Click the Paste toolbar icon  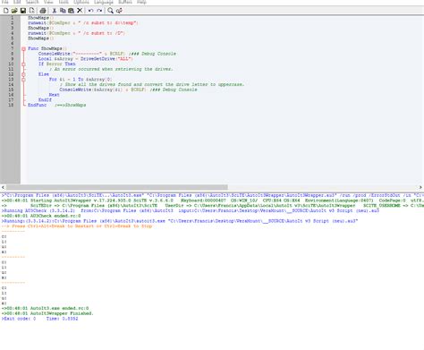[71, 11]
